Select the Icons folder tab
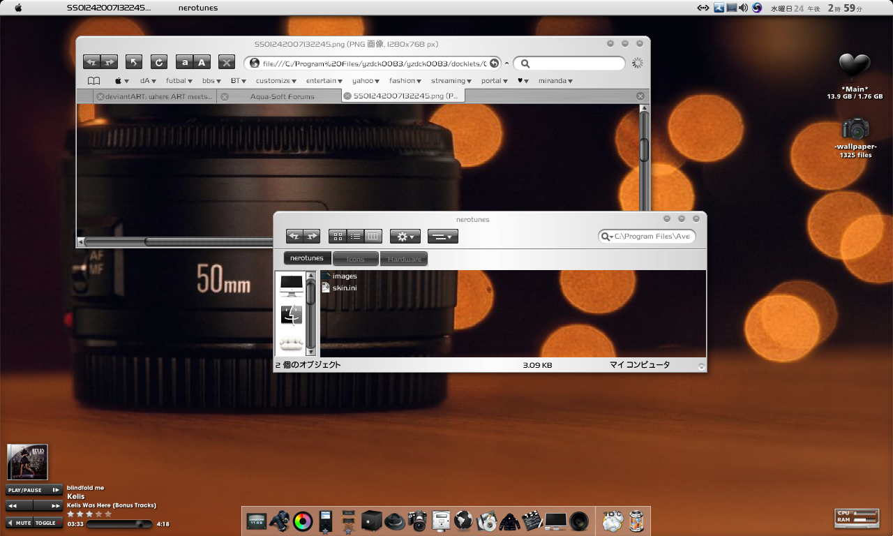The width and height of the screenshot is (893, 536). [356, 259]
